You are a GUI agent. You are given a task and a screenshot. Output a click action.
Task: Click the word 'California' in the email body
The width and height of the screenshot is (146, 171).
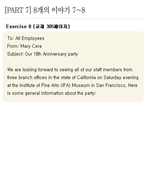tap(86, 78)
